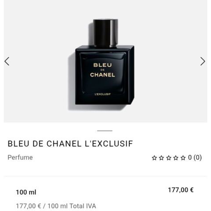
Task: Click the BLEU DE CHANEL L'EXCLUSIF title
Action: 70,144
